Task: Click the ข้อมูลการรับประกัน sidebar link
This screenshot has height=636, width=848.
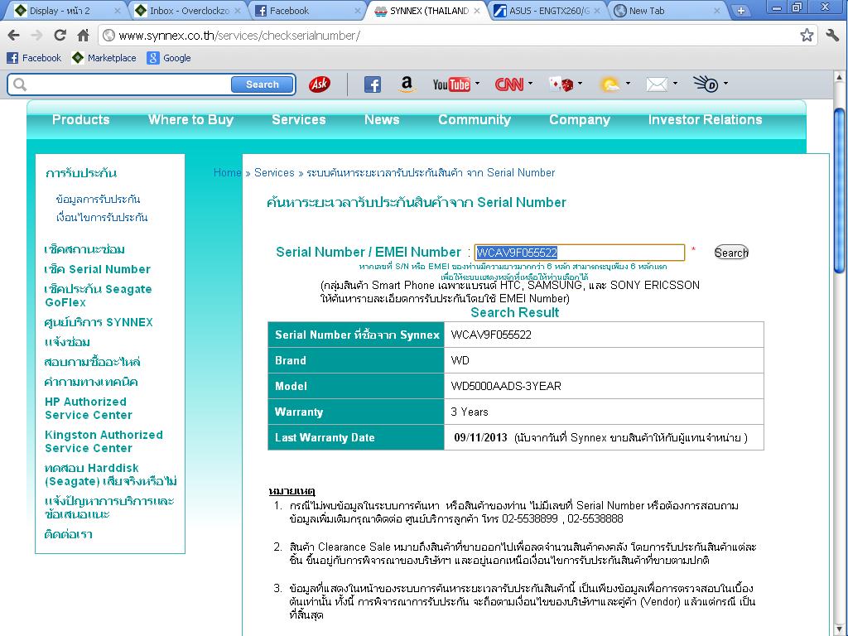Action: (x=98, y=199)
